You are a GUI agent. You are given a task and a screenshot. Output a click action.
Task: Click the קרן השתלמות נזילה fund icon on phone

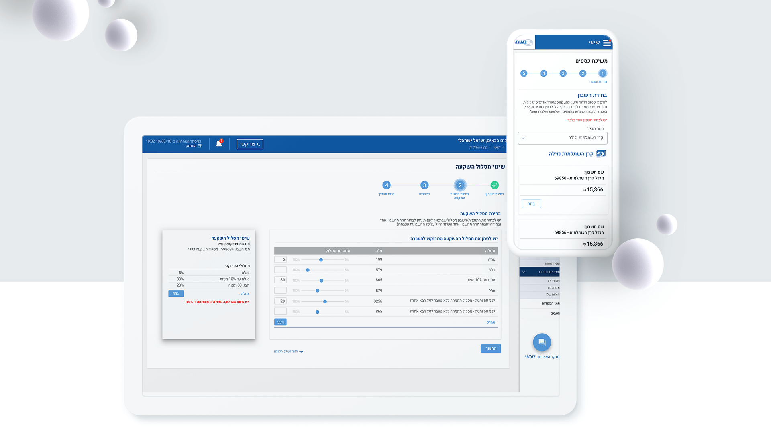(x=601, y=154)
